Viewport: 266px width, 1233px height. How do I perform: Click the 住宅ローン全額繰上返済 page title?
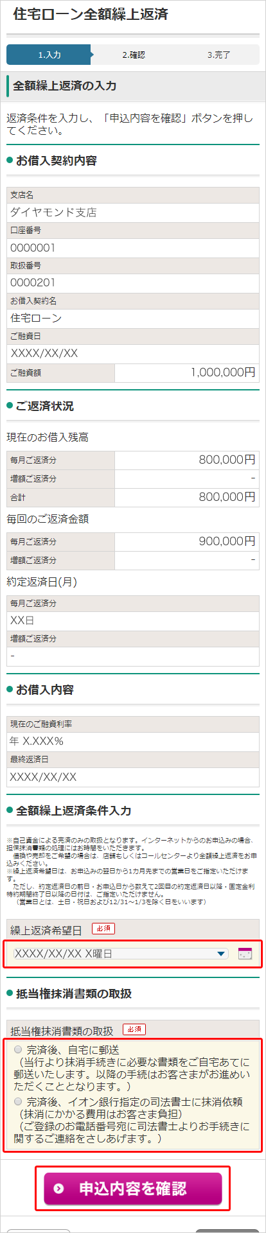point(90,14)
